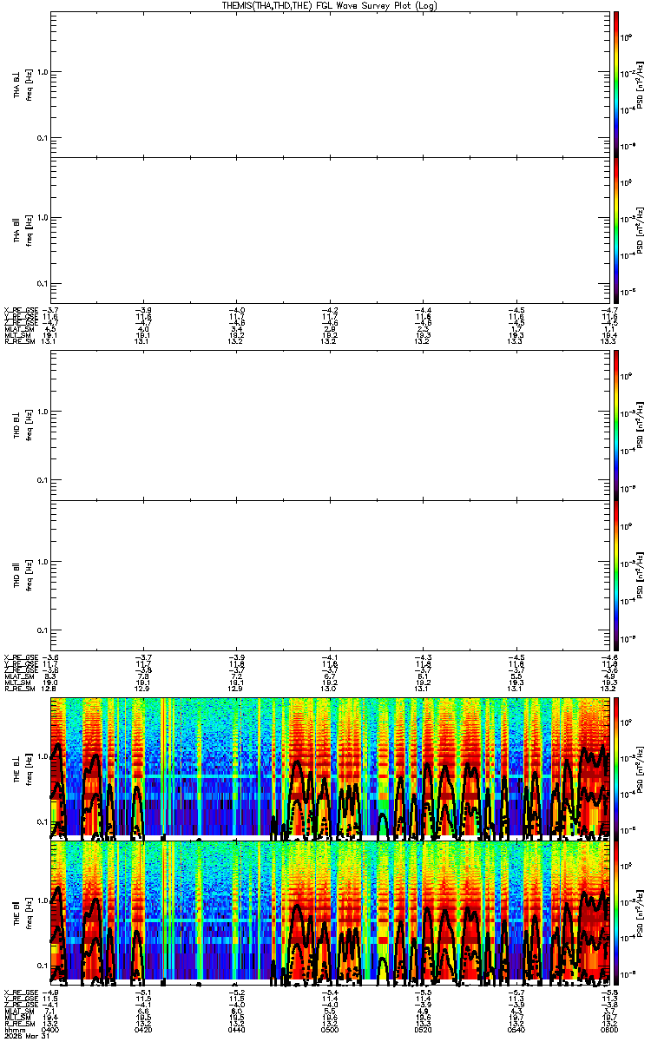Click the X_RE_GSE row label under THE panels

click(21, 991)
